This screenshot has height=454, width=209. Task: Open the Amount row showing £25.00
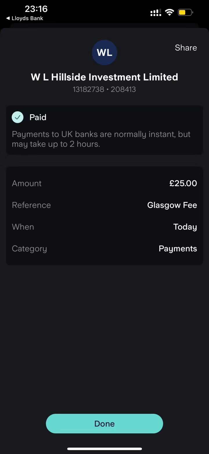coord(104,183)
